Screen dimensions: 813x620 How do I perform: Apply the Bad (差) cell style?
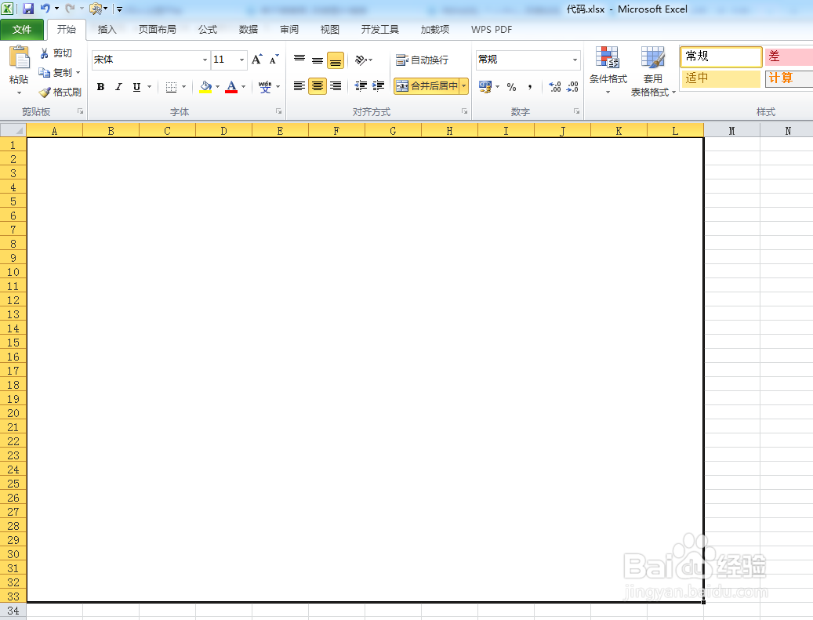click(x=789, y=56)
